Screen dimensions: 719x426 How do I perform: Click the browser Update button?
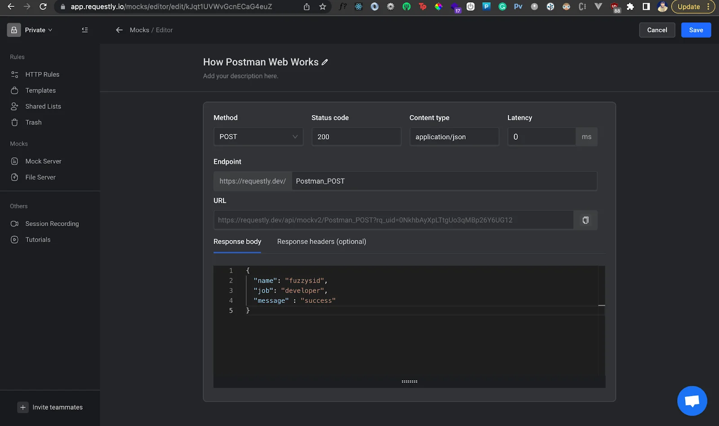click(x=693, y=7)
